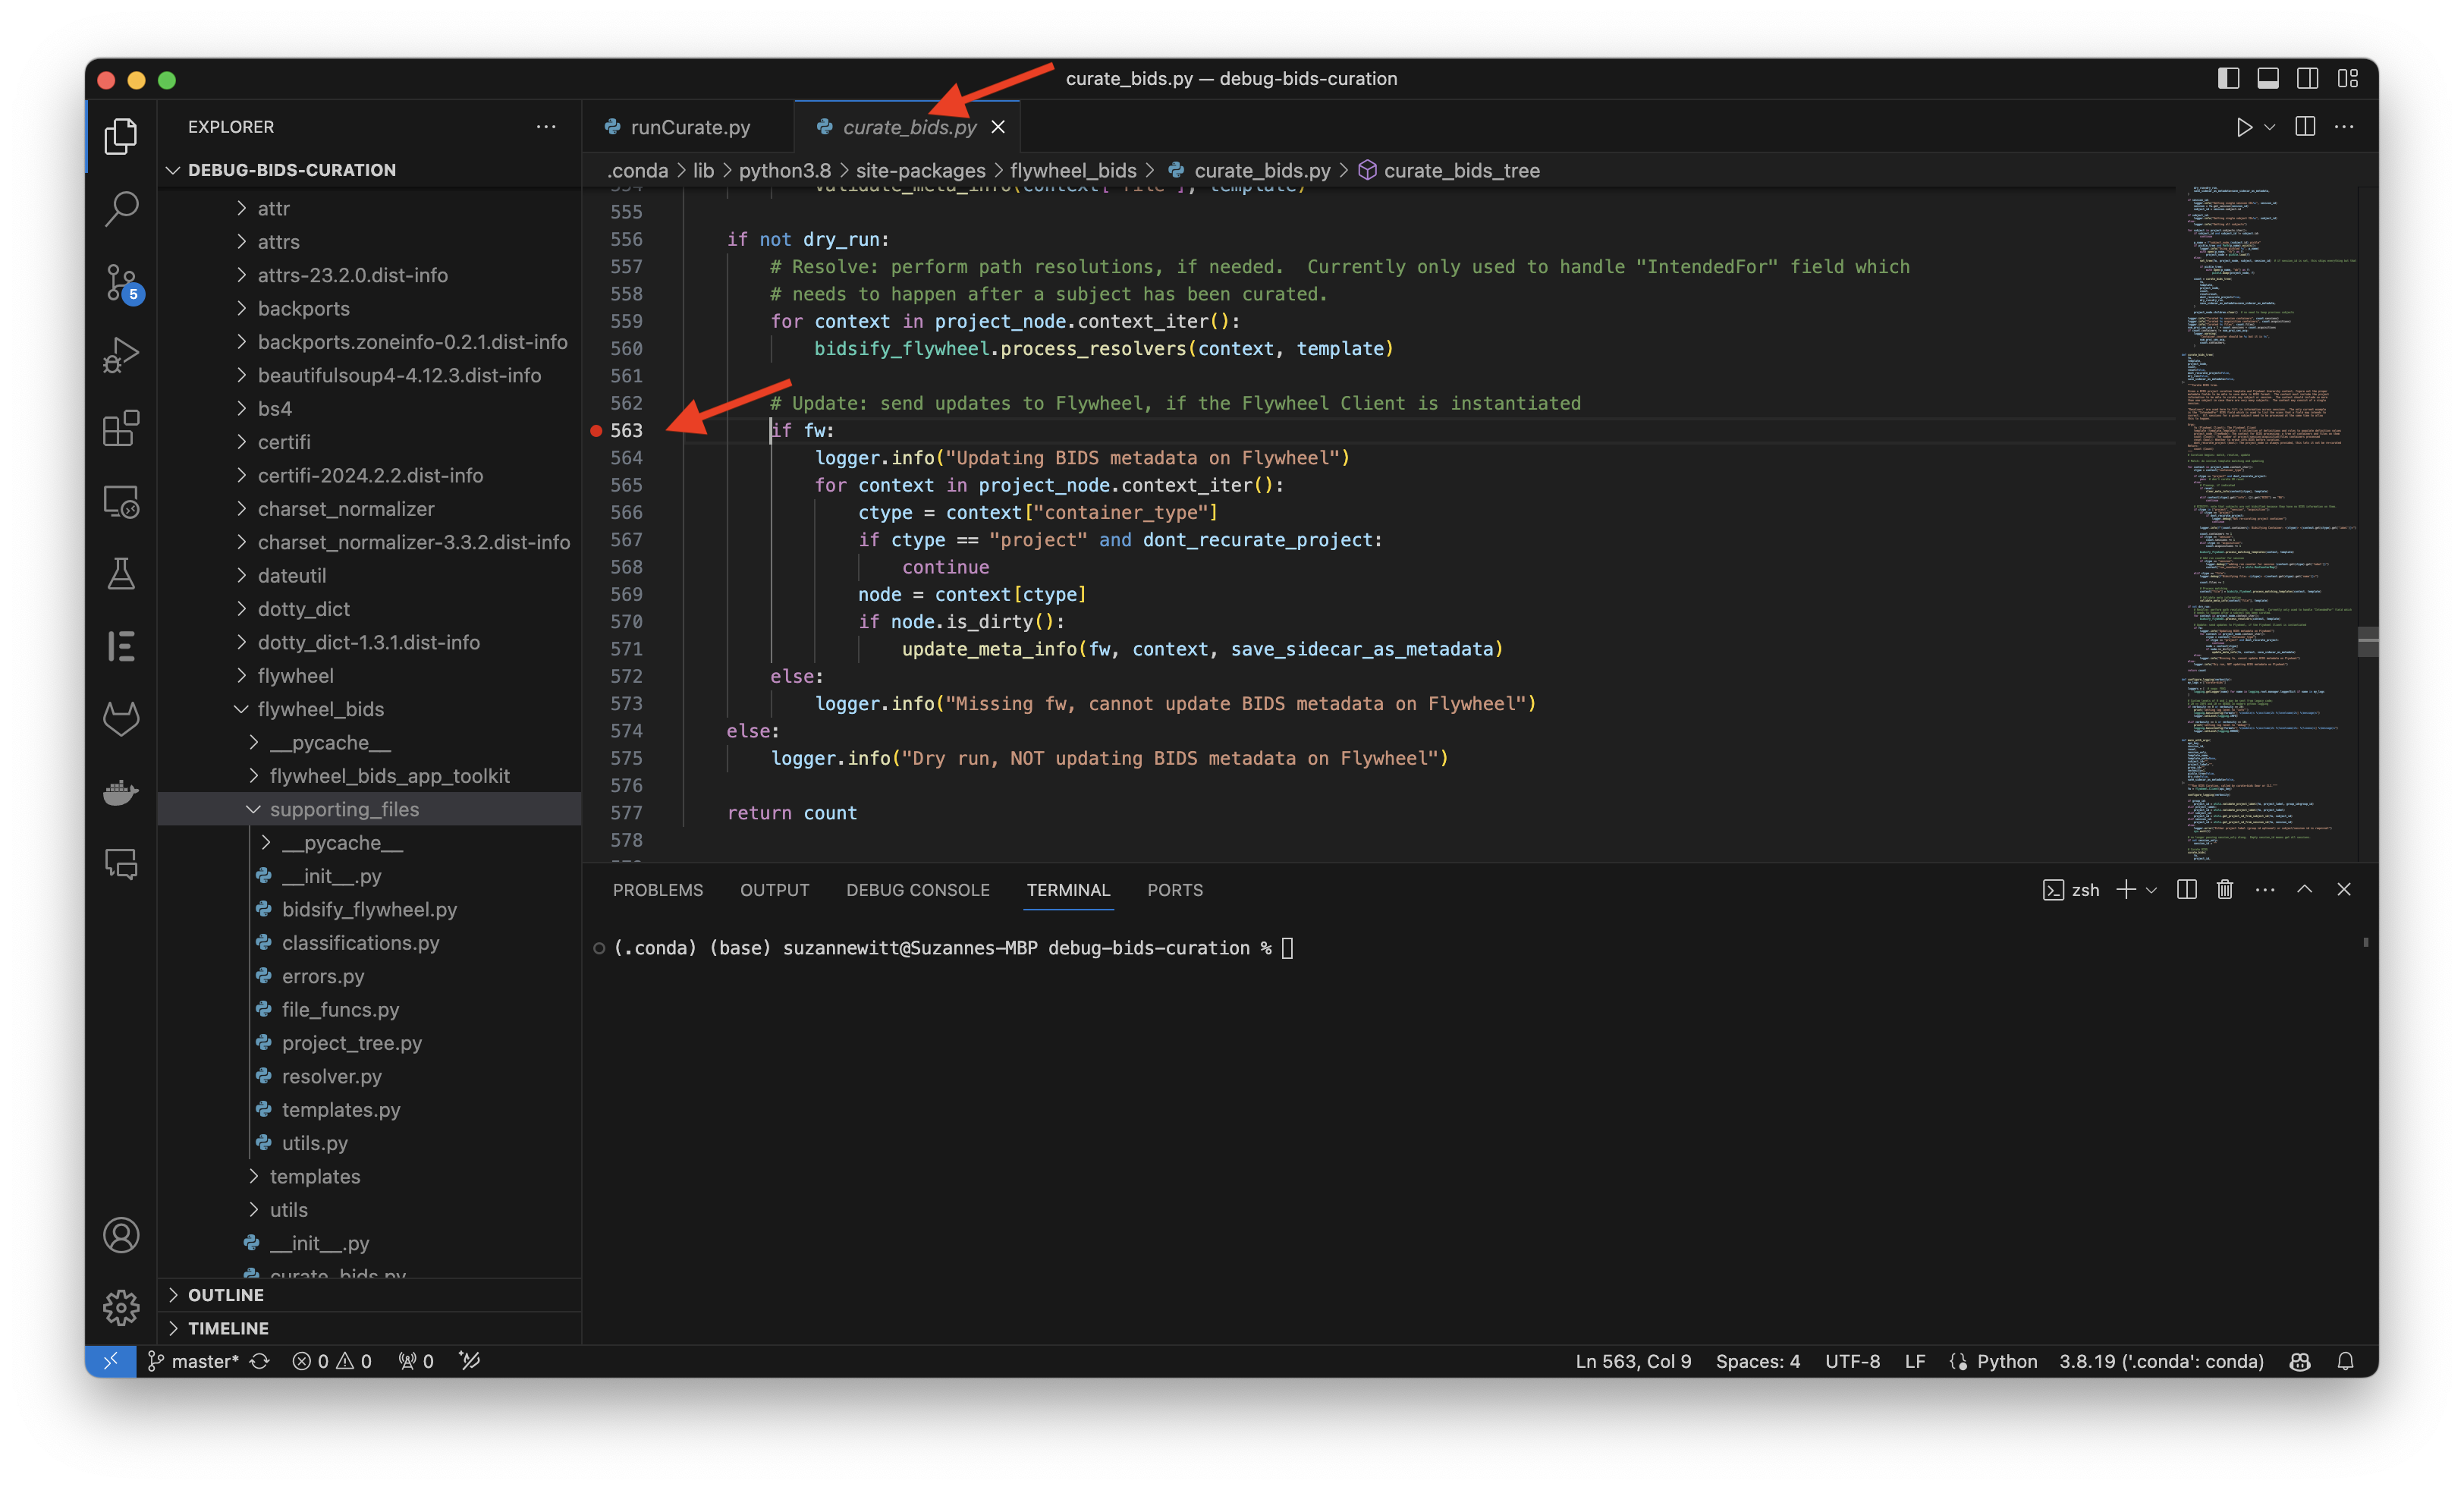Screen dimensions: 2464x1490
Task: Open Source Control view with badge 5
Action: coord(121,283)
